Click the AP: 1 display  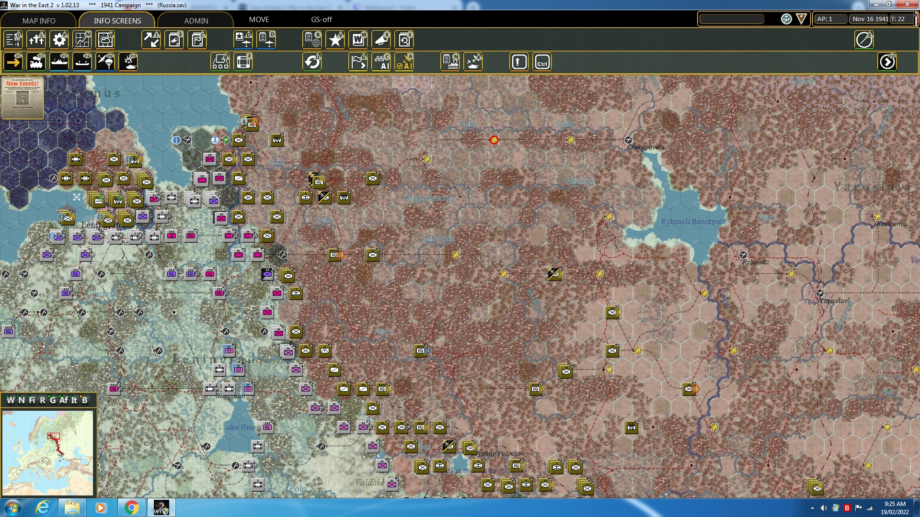[830, 19]
